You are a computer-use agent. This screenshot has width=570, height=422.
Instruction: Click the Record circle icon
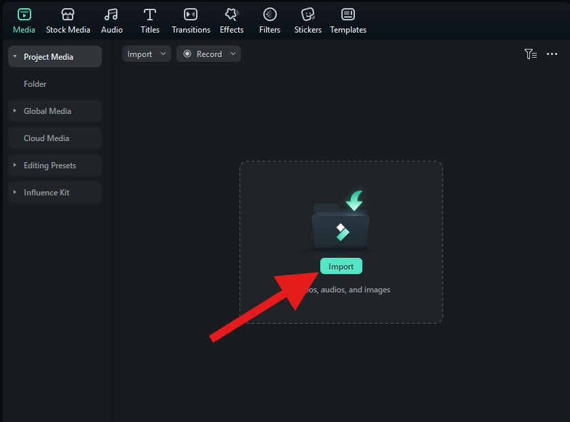pyautogui.click(x=187, y=54)
